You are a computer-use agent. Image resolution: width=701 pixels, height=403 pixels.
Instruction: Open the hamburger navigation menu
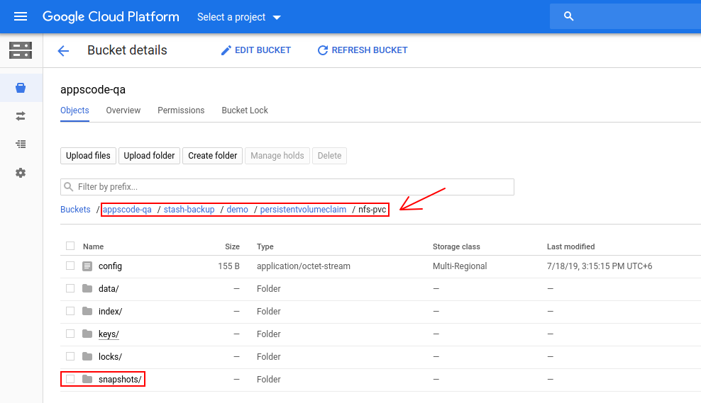(x=21, y=16)
